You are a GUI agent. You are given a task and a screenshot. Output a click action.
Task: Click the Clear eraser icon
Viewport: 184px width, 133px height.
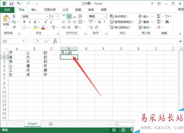click(x=159, y=27)
